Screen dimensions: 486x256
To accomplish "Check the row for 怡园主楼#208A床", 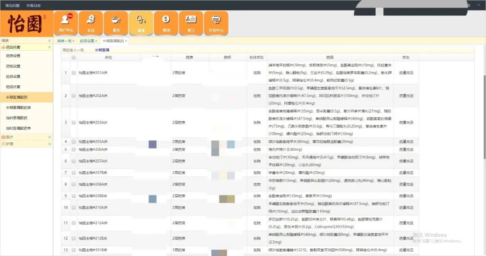I will (x=73, y=184).
